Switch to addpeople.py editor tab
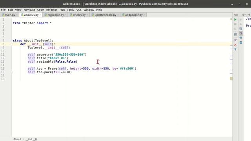This screenshot has height=141, width=251. [134, 15]
